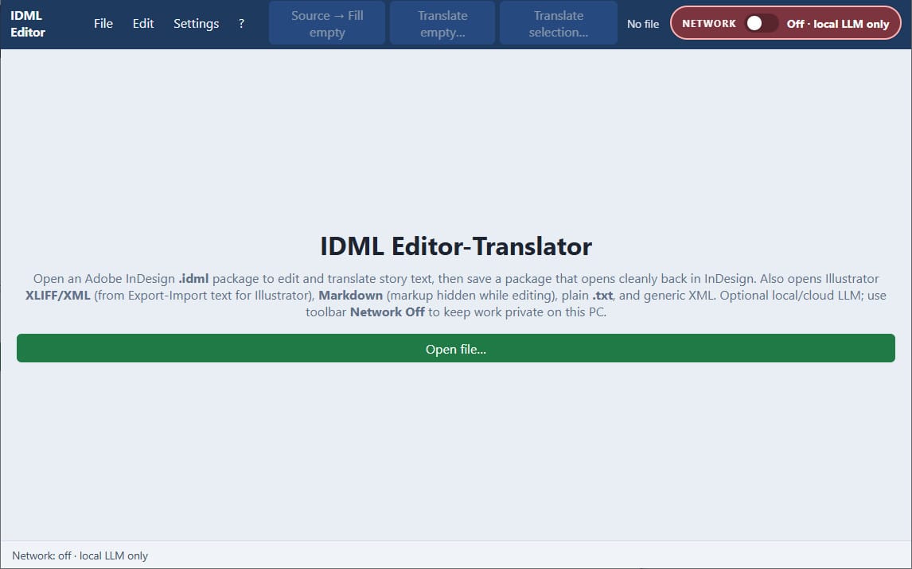Click the green Open file... button
The image size is (912, 569).
(x=455, y=348)
